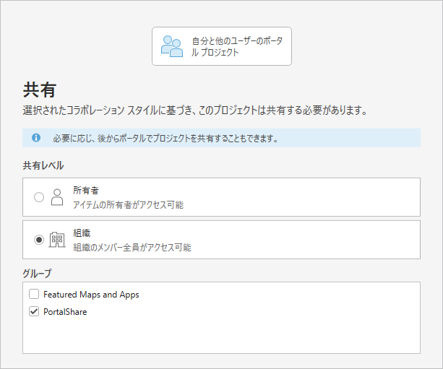Click the 共有 heading
The width and height of the screenshot is (443, 369).
[40, 90]
